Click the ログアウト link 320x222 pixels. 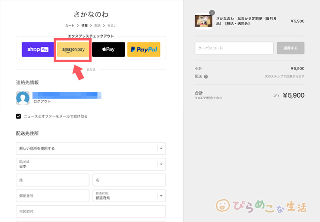[42, 102]
